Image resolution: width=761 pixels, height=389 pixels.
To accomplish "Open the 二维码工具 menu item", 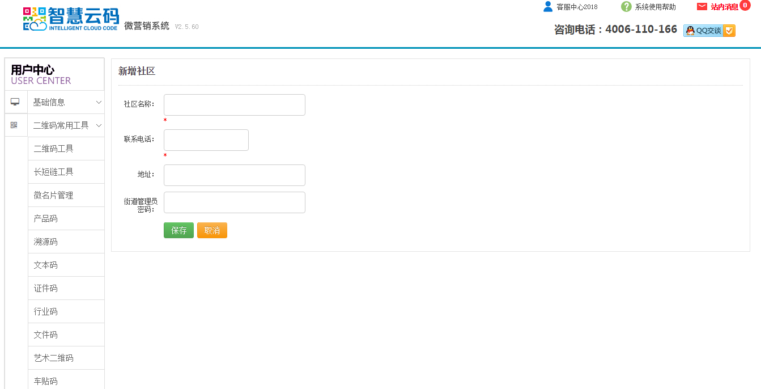I will pyautogui.click(x=54, y=149).
